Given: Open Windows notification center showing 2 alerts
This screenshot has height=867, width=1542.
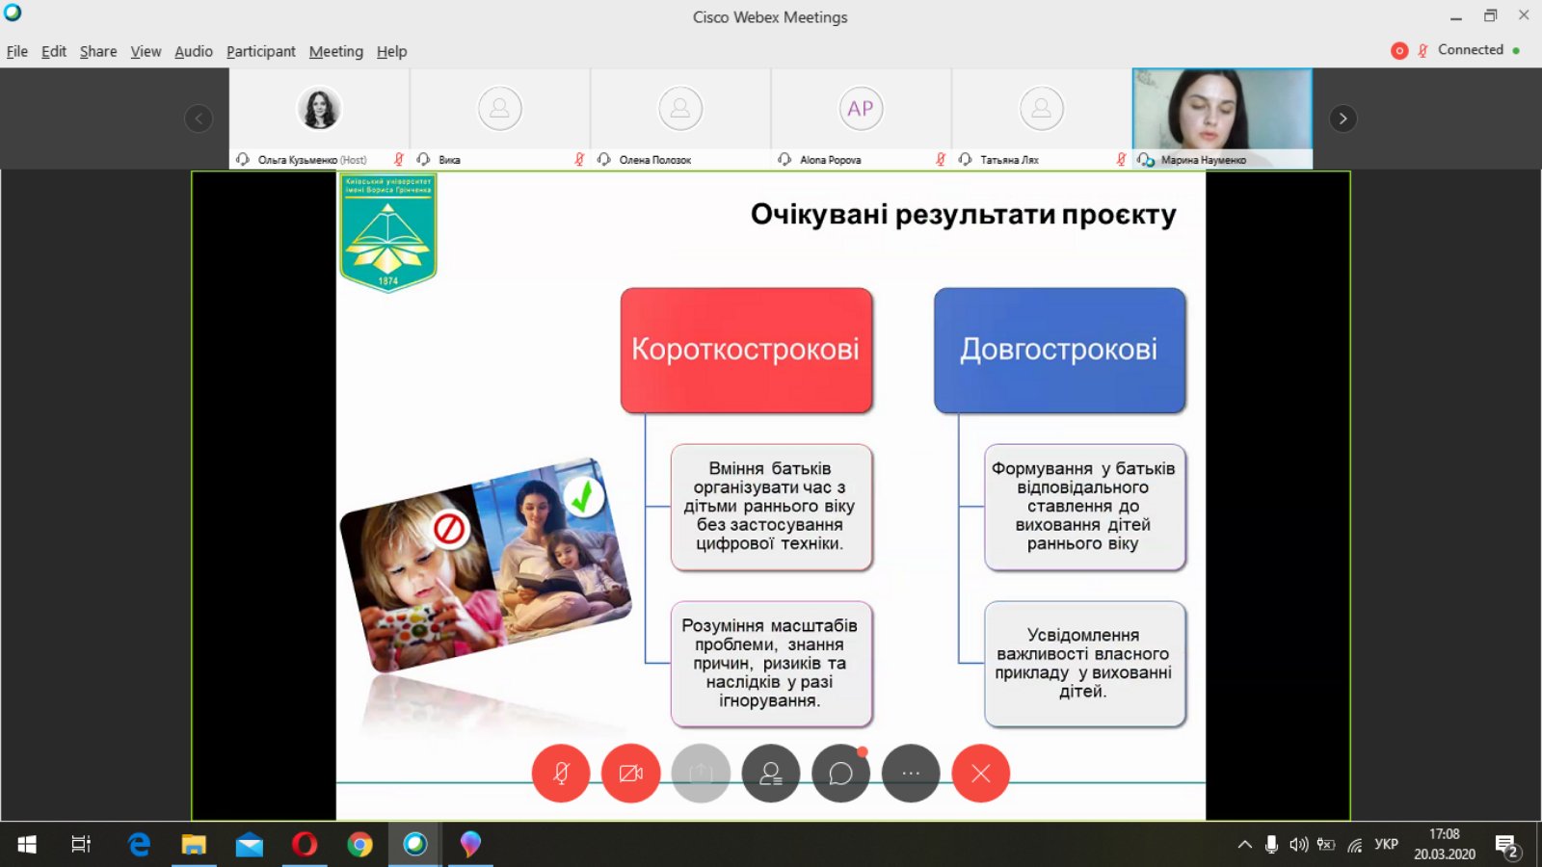Looking at the screenshot, I should (1508, 844).
